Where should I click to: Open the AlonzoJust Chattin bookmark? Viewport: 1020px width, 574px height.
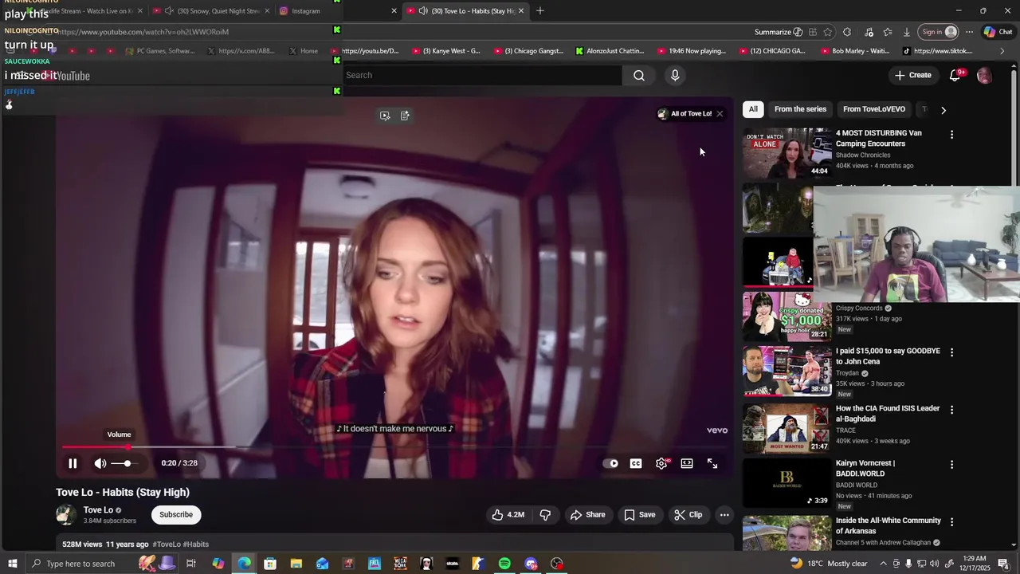[x=609, y=51]
